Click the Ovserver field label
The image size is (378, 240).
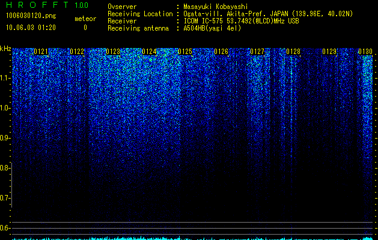point(122,7)
